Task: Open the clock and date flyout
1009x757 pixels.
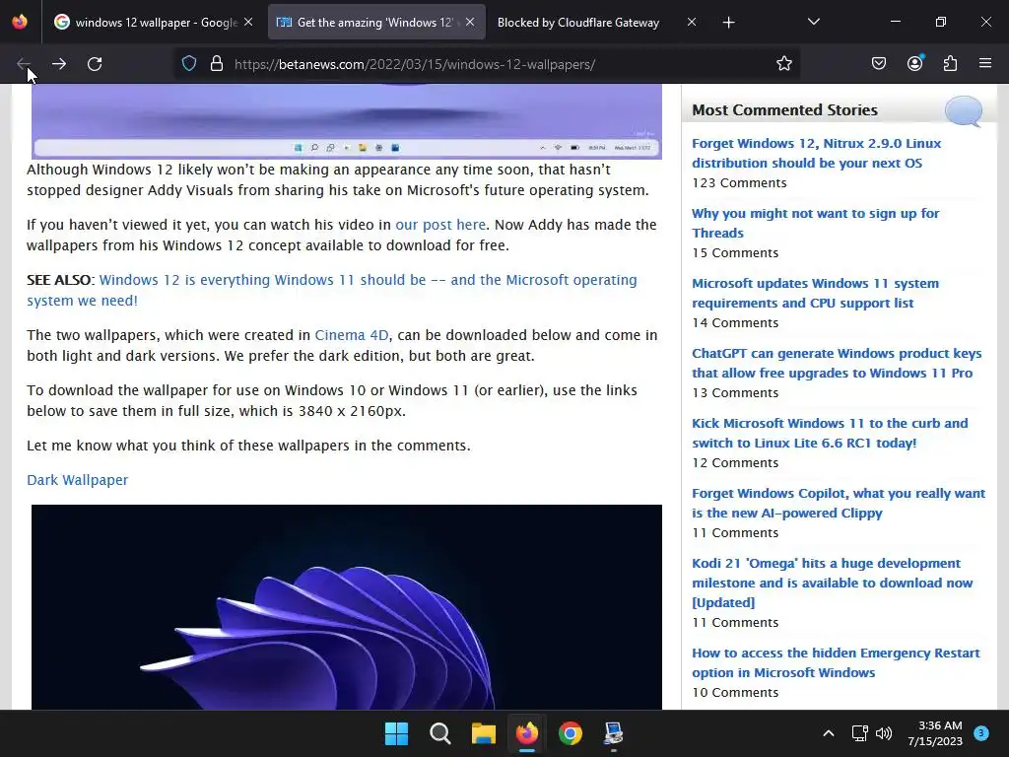Action: tap(935, 733)
